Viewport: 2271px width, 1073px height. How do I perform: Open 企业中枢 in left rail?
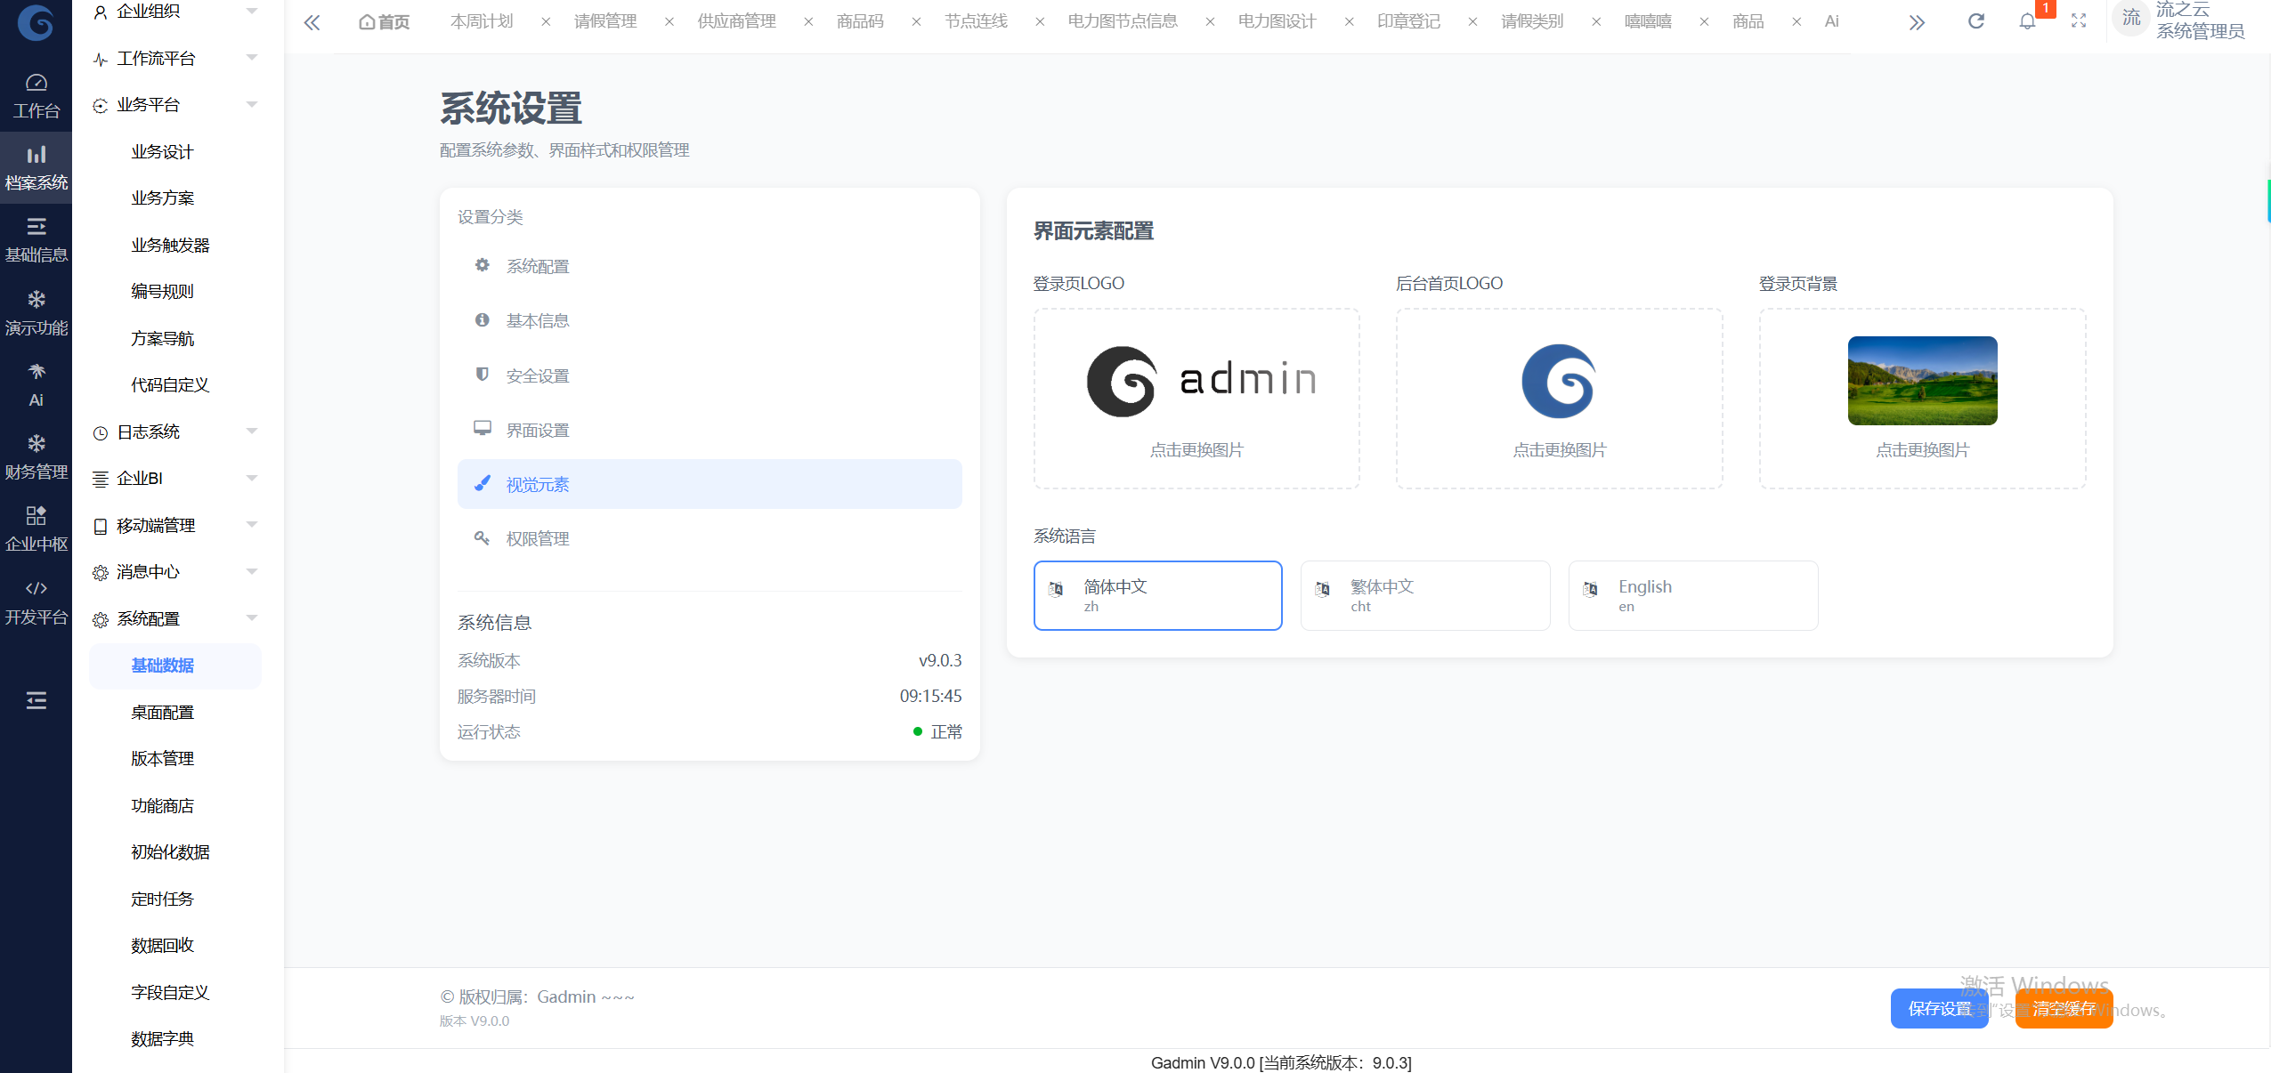point(36,529)
